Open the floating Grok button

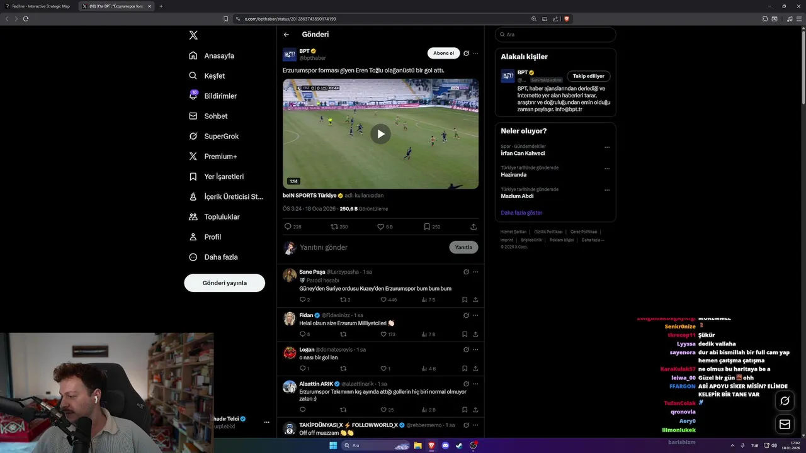coord(785,401)
